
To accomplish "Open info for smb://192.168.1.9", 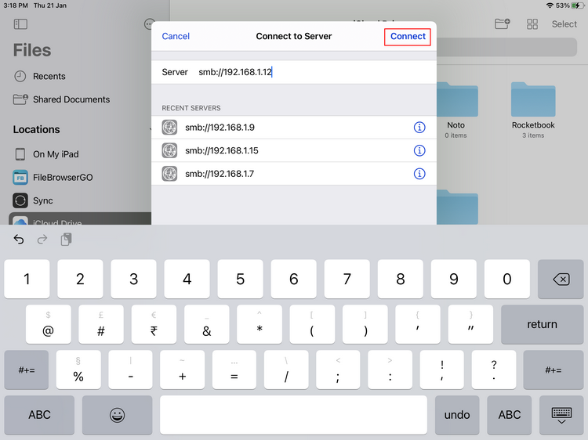I will pos(419,128).
